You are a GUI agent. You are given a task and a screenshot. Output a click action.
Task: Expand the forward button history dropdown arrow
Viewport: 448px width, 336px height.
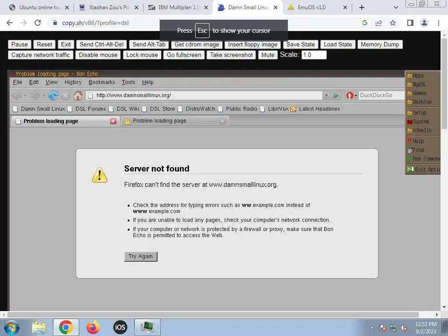(43, 95)
